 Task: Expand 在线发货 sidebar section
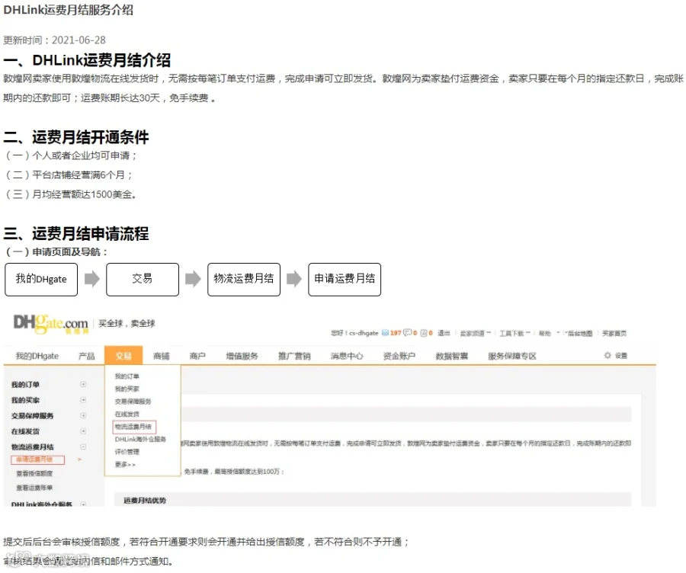(83, 431)
